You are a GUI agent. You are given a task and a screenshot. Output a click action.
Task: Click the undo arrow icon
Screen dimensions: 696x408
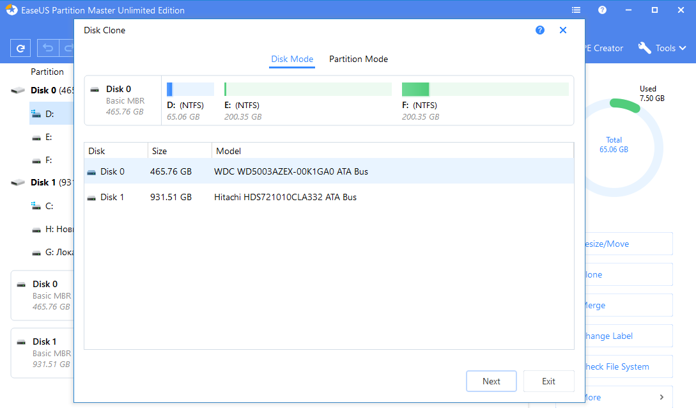(x=48, y=48)
